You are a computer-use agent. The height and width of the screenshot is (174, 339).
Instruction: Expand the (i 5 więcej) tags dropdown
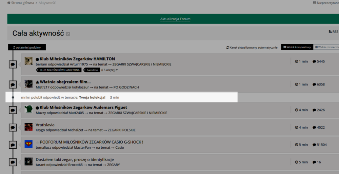point(109,70)
